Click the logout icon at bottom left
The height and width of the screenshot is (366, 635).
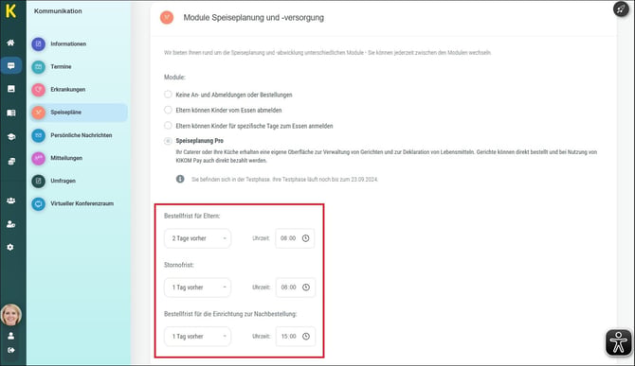11,350
